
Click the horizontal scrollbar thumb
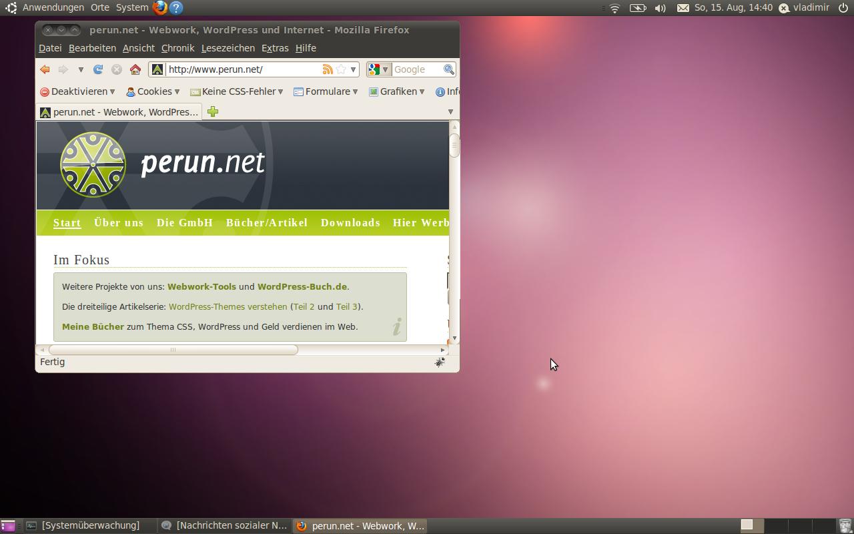[x=173, y=350]
